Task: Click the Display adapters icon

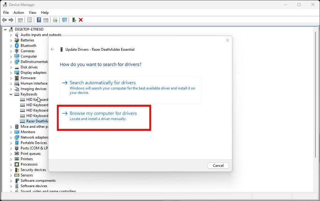Action: [17, 72]
